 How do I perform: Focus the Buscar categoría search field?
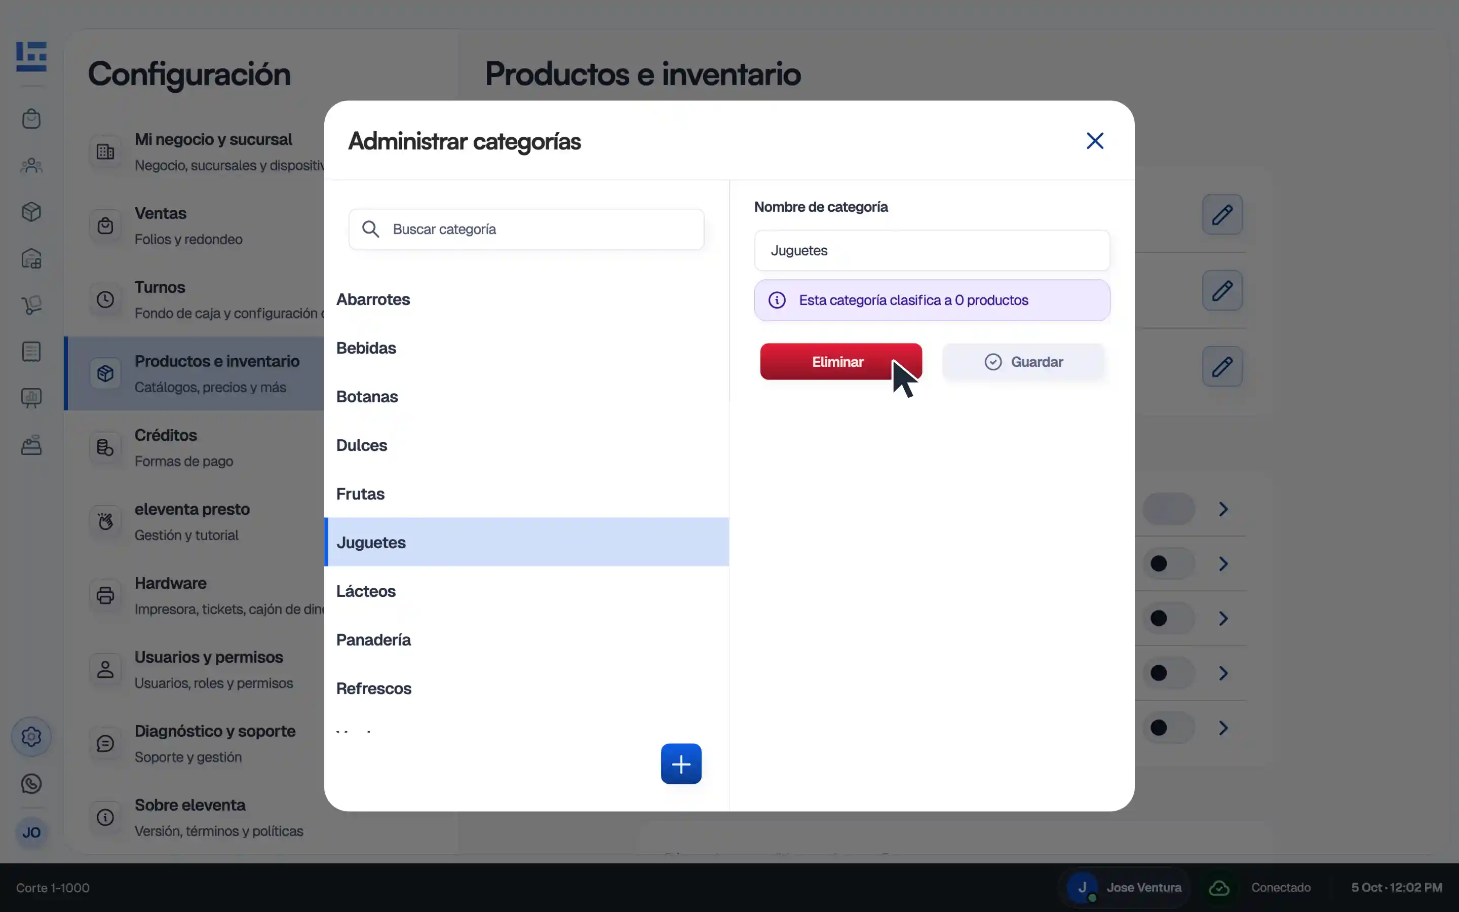point(526,229)
